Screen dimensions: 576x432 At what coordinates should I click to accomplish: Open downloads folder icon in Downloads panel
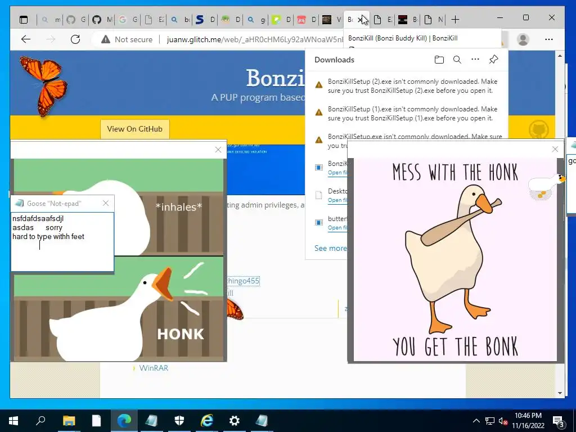pos(439,60)
